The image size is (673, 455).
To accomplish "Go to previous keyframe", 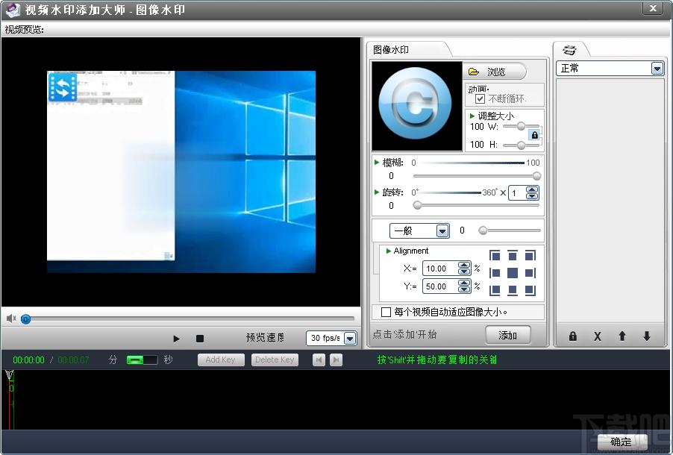I will [x=319, y=360].
